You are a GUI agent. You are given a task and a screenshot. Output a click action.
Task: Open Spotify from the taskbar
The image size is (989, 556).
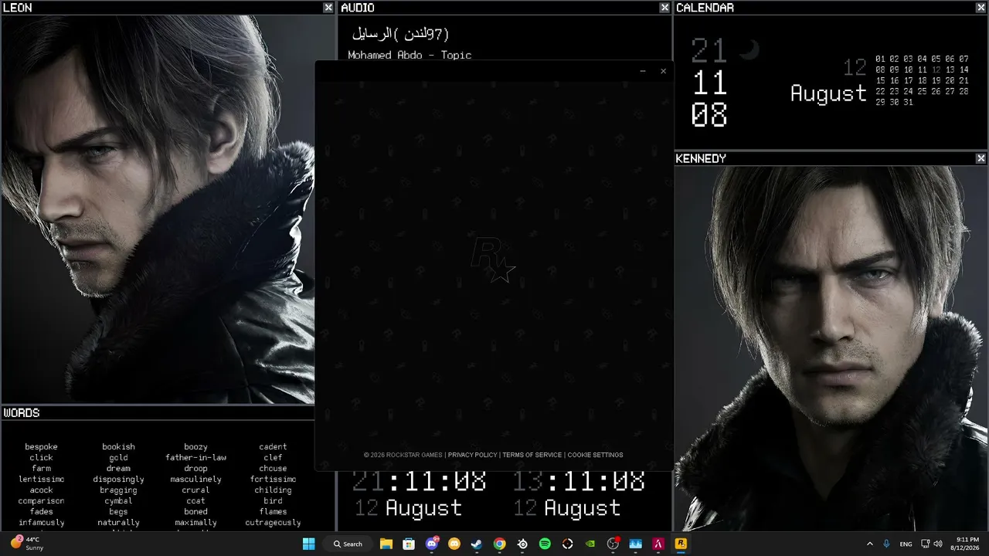point(545,544)
